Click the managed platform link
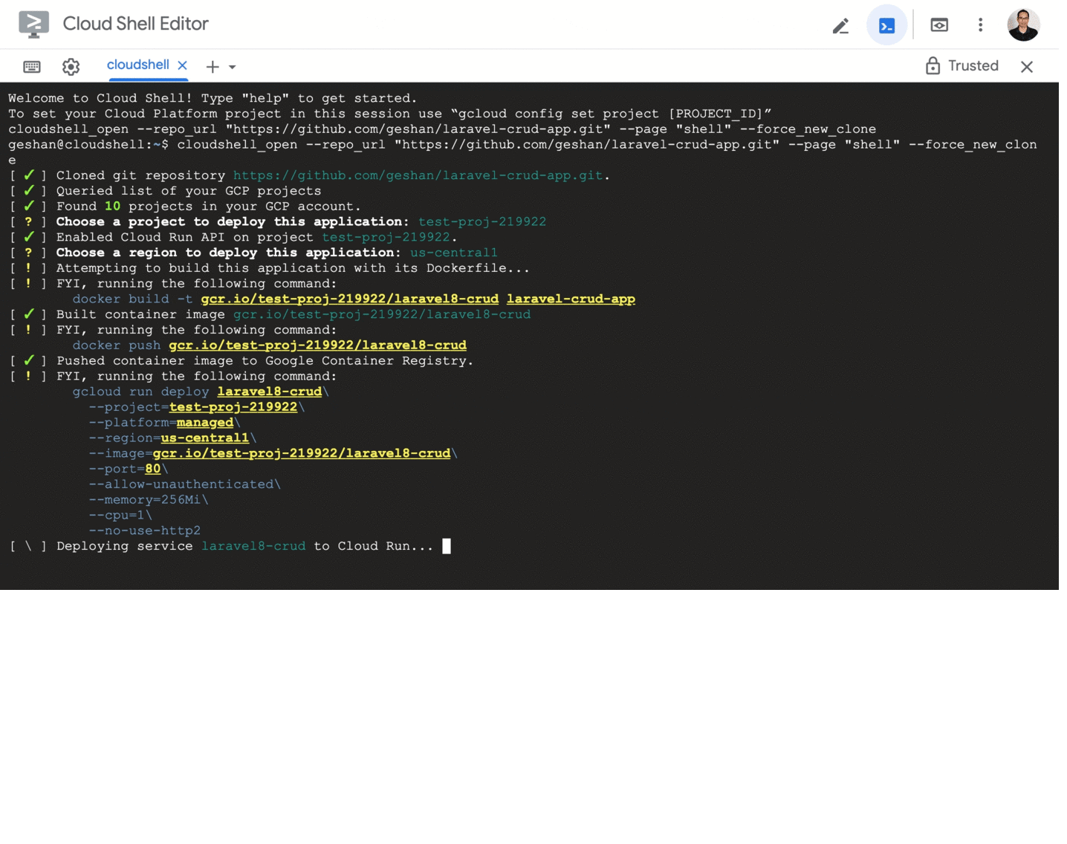 (x=204, y=422)
